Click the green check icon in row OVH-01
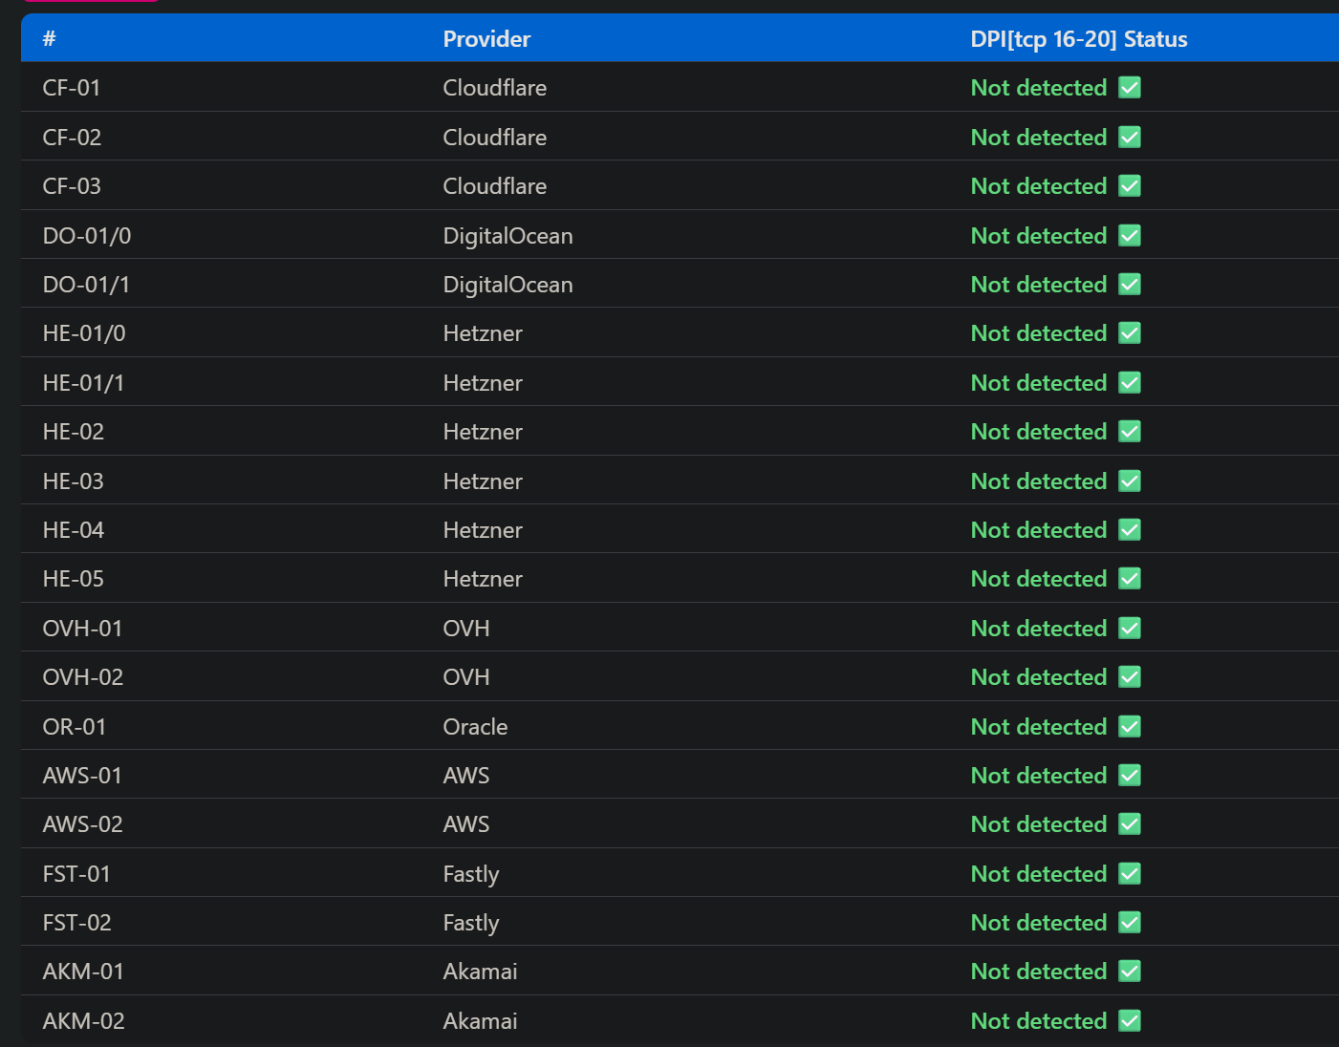 [x=1130, y=628]
